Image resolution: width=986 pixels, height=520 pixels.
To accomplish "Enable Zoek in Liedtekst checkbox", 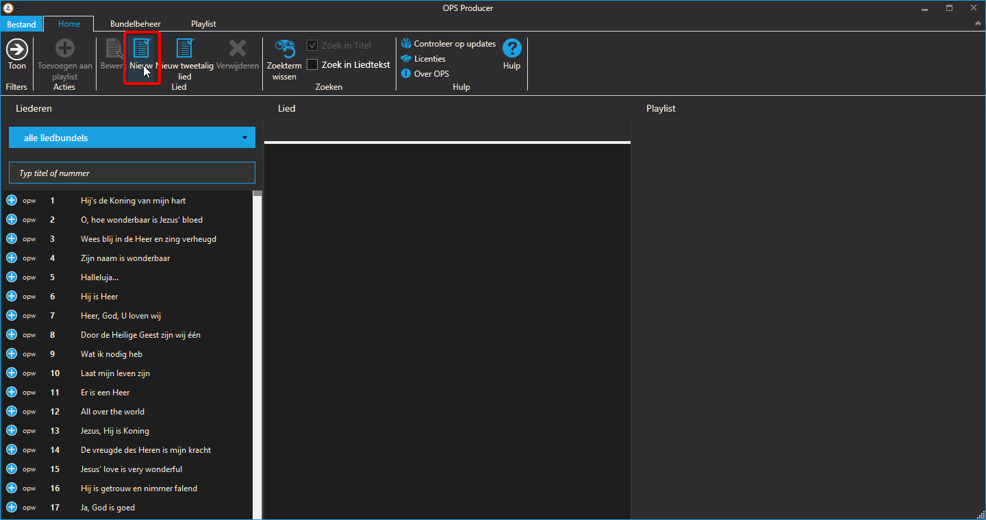I will 312,64.
